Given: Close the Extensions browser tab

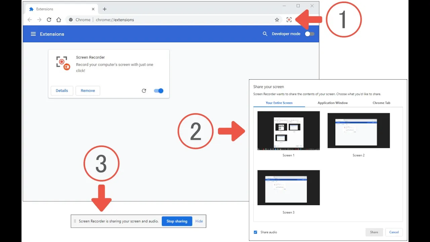Looking at the screenshot, I should [93, 9].
